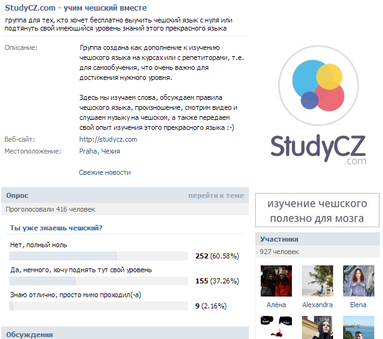Open Elena's profile photo

(358, 281)
